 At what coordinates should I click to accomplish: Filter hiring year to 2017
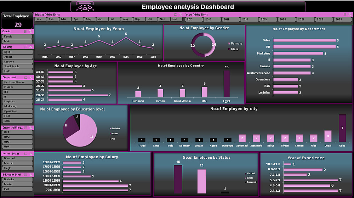(230, 19)
